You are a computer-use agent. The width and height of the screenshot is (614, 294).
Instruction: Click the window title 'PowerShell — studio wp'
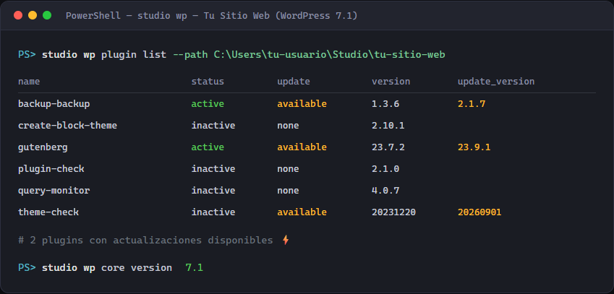(x=126, y=16)
